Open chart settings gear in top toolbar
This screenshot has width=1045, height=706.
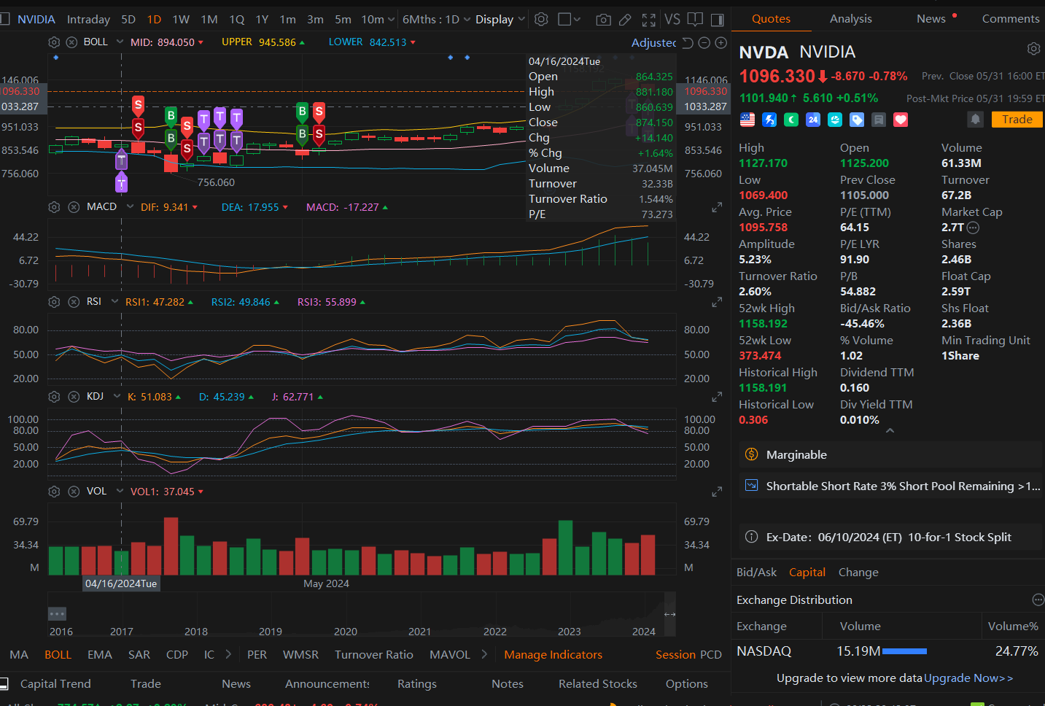pos(541,19)
